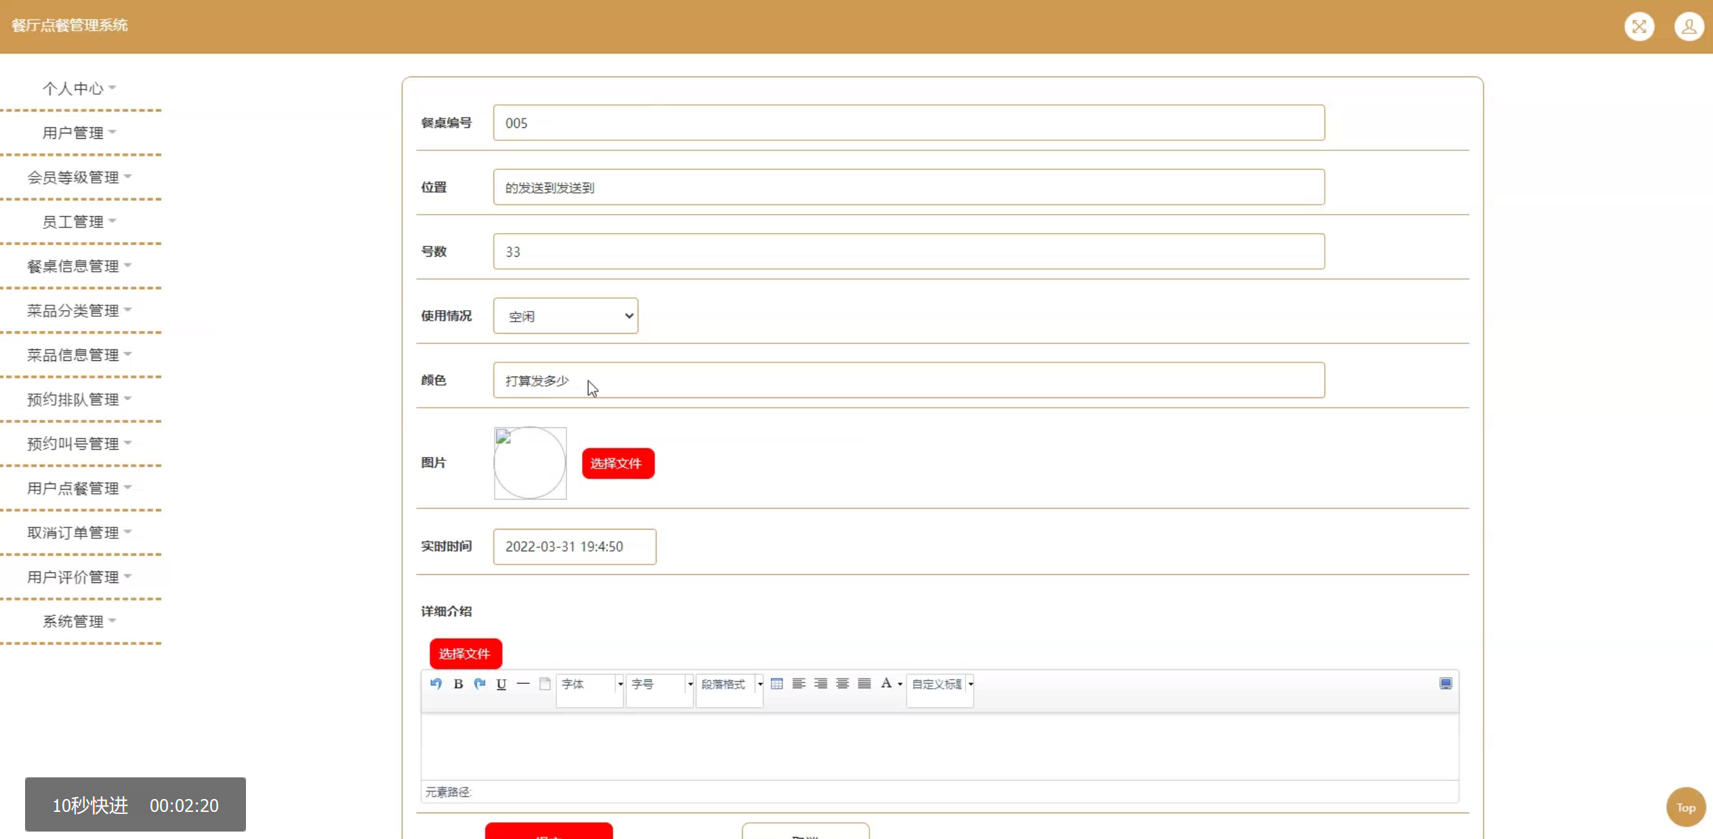
Task: Expand the 用户评价管理 menu
Action: pyautogui.click(x=79, y=577)
